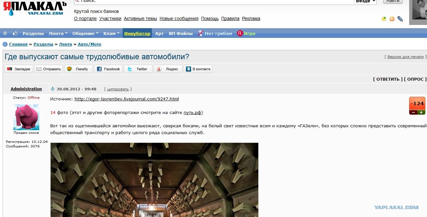Open the 'Инкубатор' tab
The height and width of the screenshot is (217, 427).
click(x=137, y=33)
